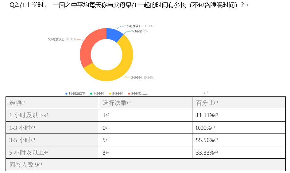Click the blue legend dot for 1小时及以下
This screenshot has height=173, width=290.
pos(66,93)
